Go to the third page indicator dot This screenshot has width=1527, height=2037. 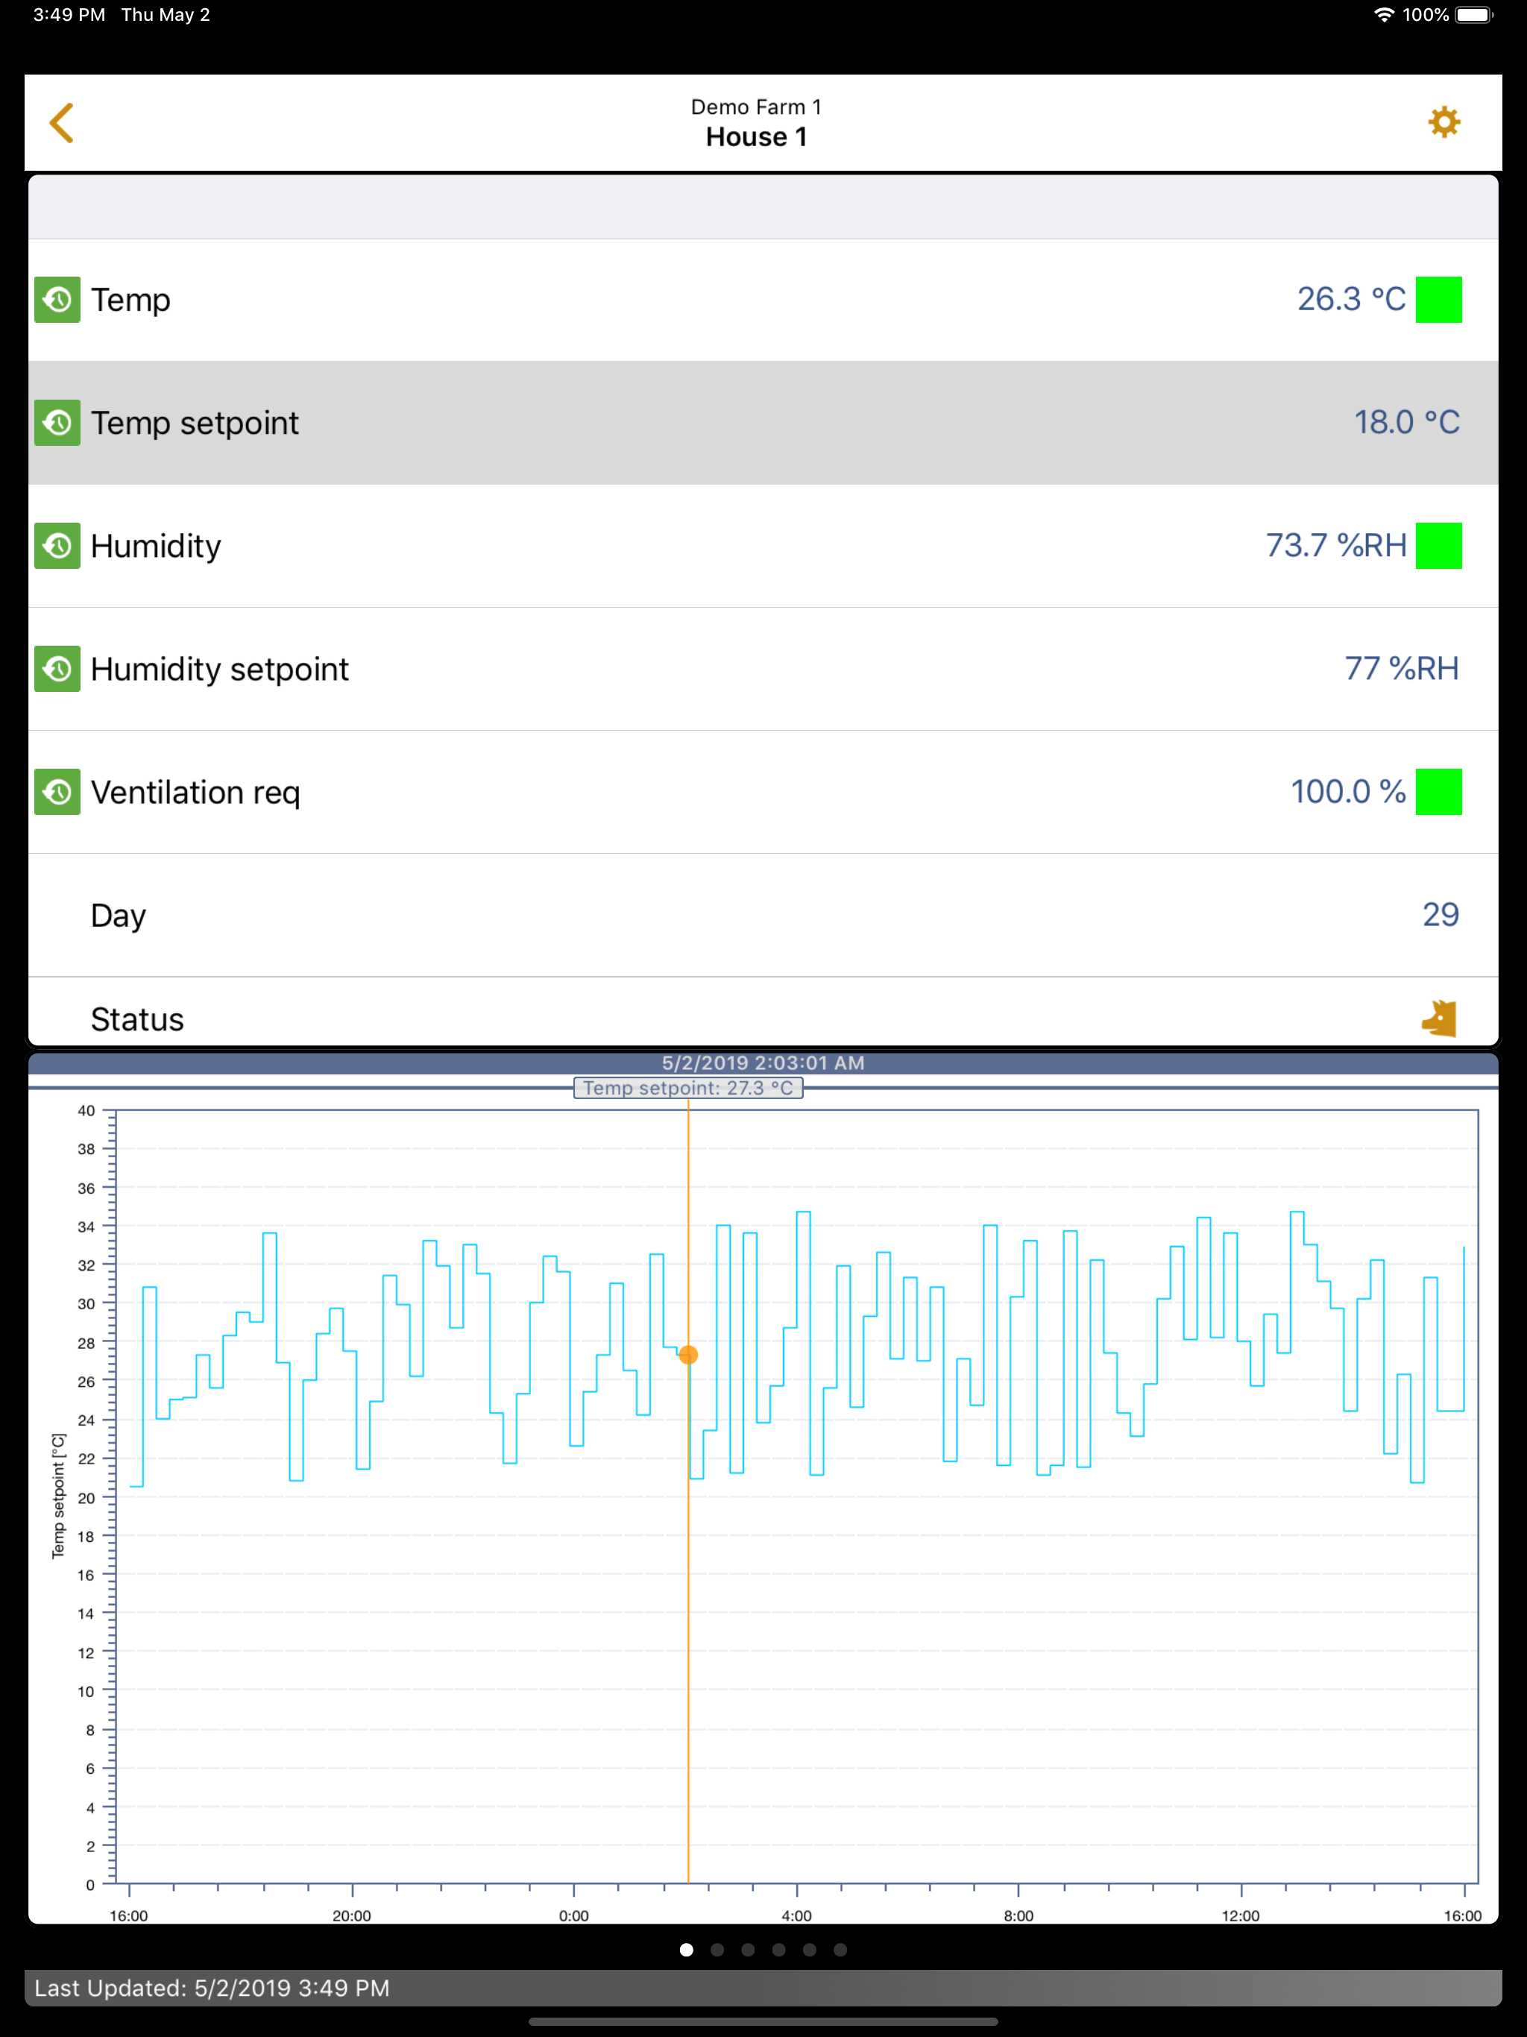click(748, 1950)
